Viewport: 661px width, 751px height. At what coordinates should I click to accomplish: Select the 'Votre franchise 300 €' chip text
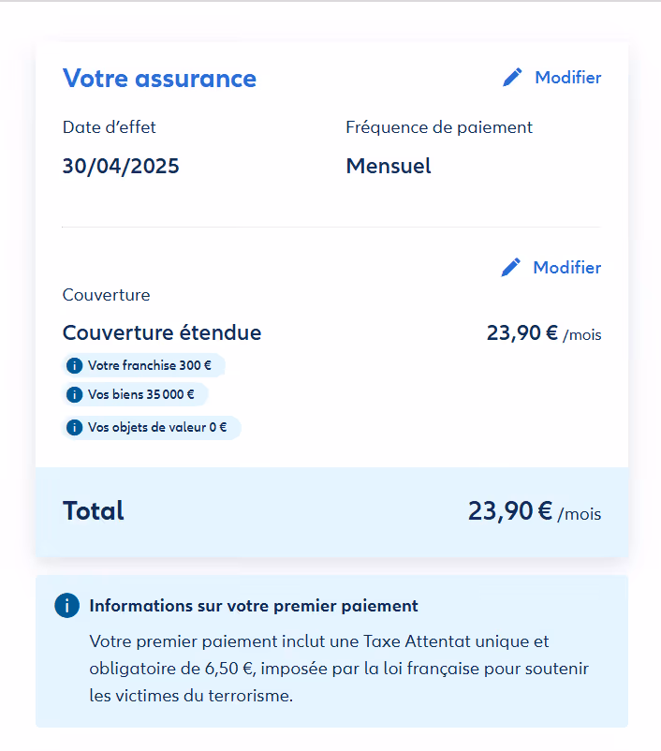[x=150, y=365]
